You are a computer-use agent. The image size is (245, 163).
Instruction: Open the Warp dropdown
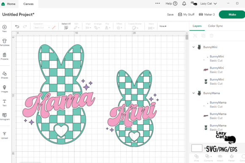(x=151, y=28)
